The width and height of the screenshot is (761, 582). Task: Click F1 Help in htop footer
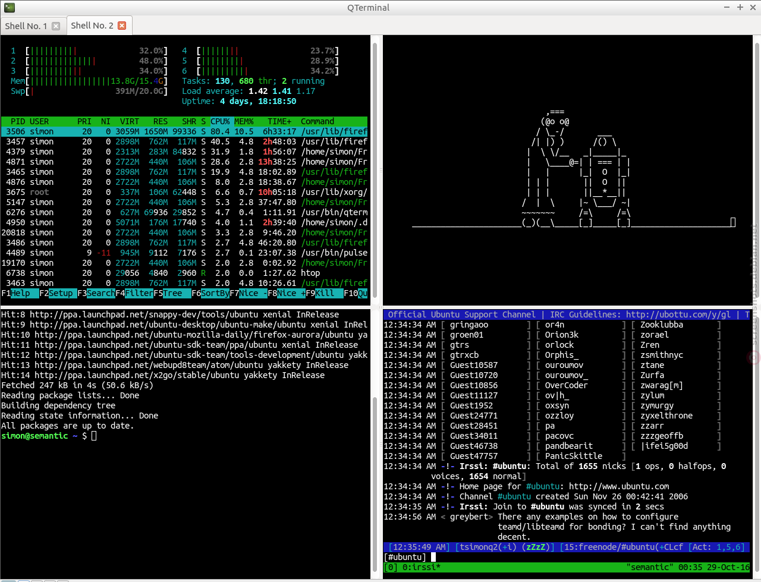pos(20,293)
